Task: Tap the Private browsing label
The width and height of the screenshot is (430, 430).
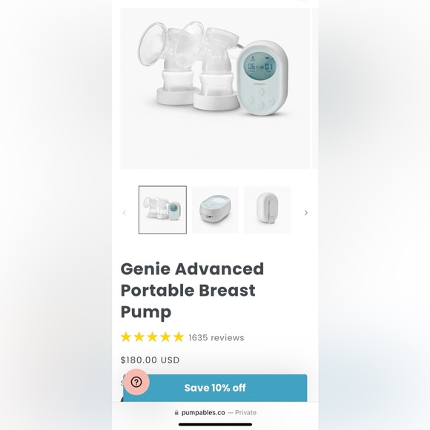Action: click(245, 412)
